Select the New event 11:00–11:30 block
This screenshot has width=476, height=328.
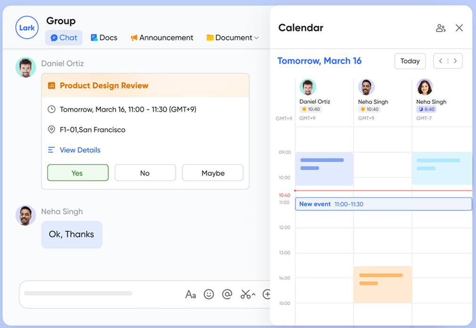pos(383,204)
